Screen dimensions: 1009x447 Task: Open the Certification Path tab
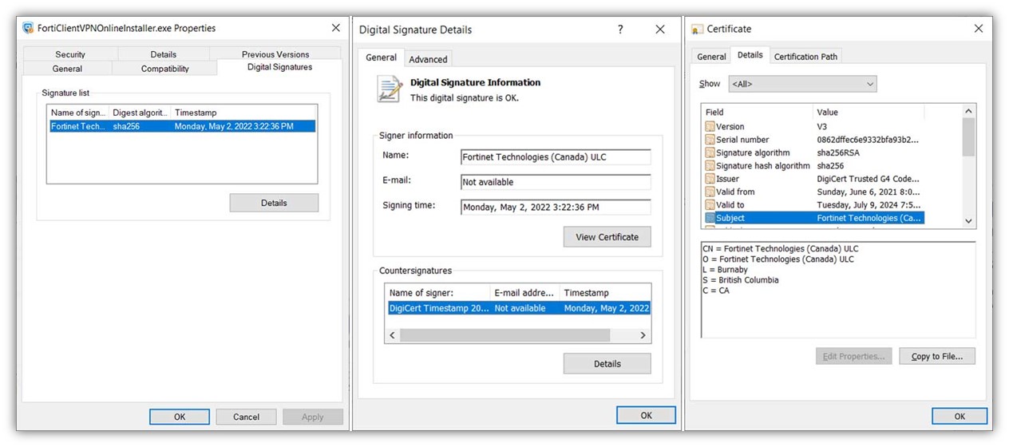pyautogui.click(x=806, y=57)
